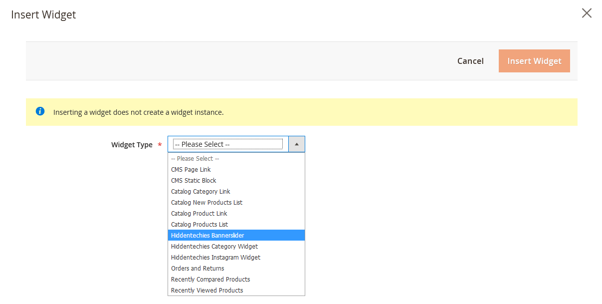Close the Insert Widget dialog

587,13
